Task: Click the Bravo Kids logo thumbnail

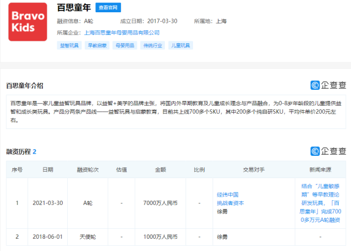Action: tap(27, 22)
